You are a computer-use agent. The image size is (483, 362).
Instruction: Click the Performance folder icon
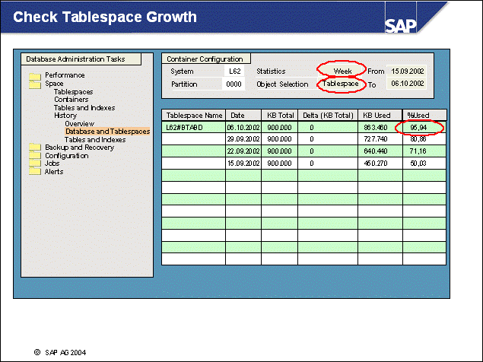[x=34, y=76]
